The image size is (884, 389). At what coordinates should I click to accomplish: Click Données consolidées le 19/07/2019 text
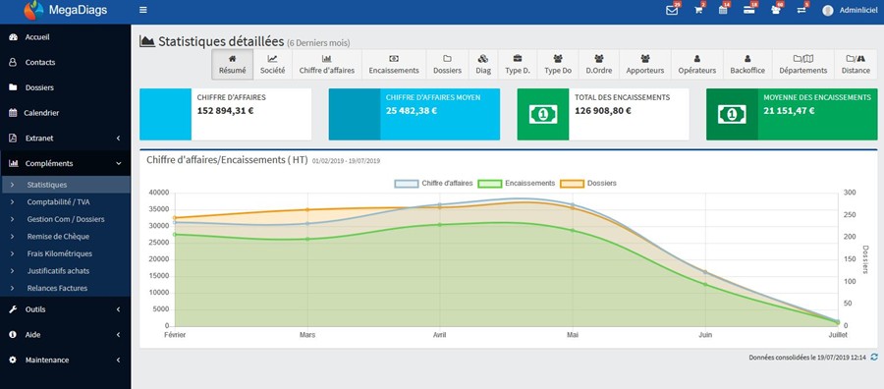coord(807,358)
